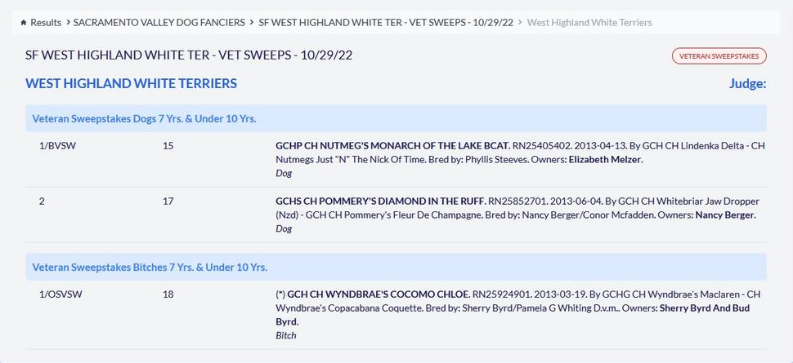
Task: Open the Results breadcrumb link
Action: click(x=46, y=23)
